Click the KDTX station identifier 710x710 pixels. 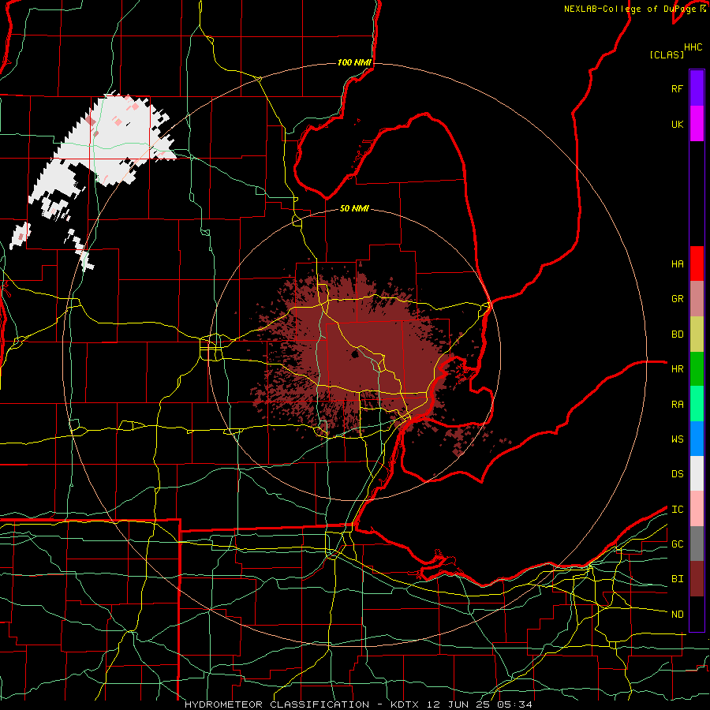406,704
